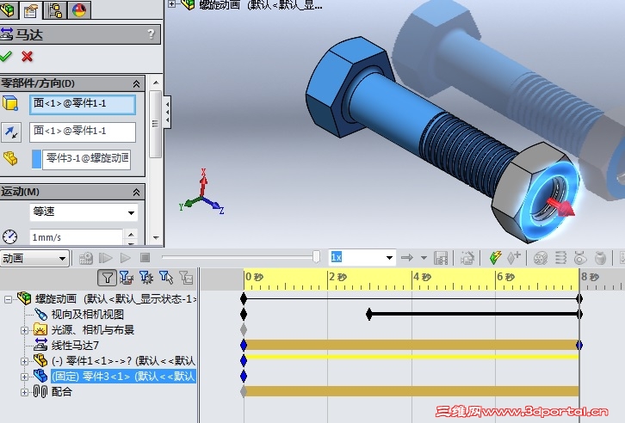625x423 pixels.
Task: Expand the 配合 mates node
Action: 24,392
